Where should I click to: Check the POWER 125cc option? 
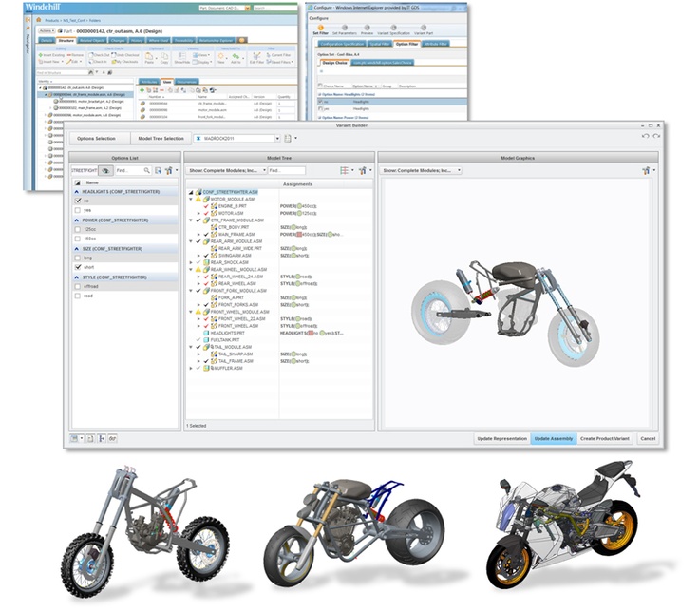click(x=78, y=229)
